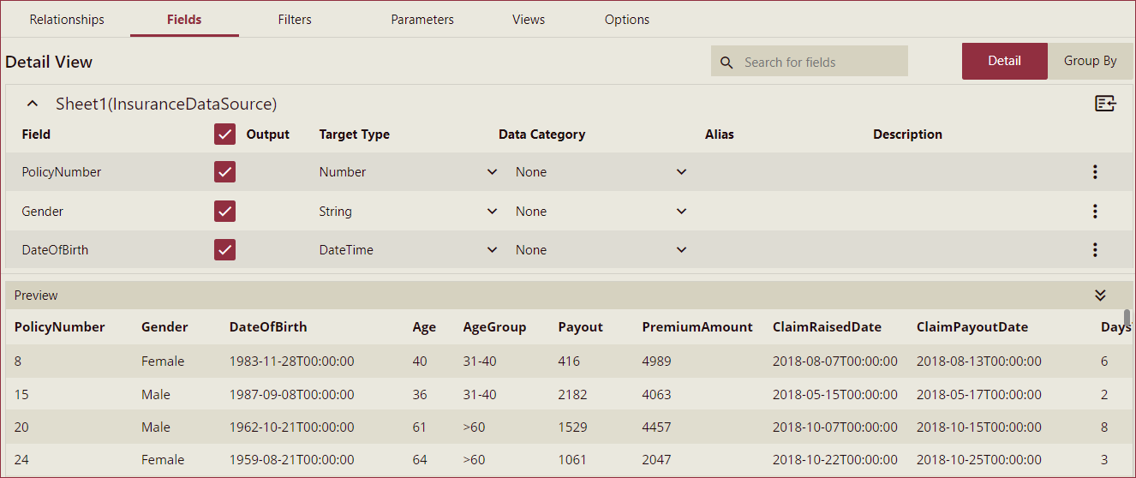The height and width of the screenshot is (478, 1136).
Task: Click policy number 24 in the Preview table
Action: [21, 460]
